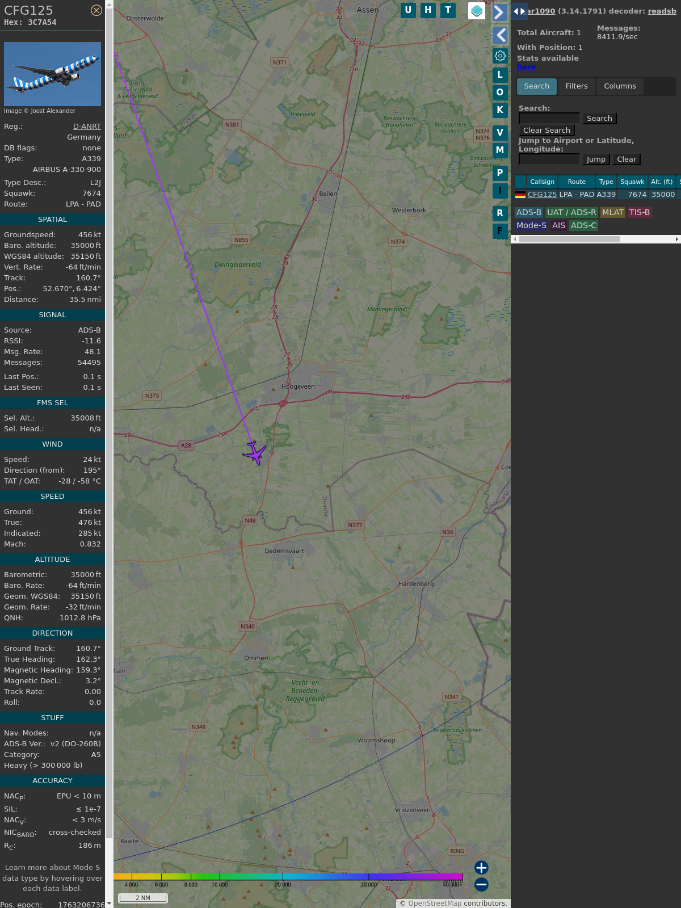Open the stats available 'here' link

click(526, 66)
